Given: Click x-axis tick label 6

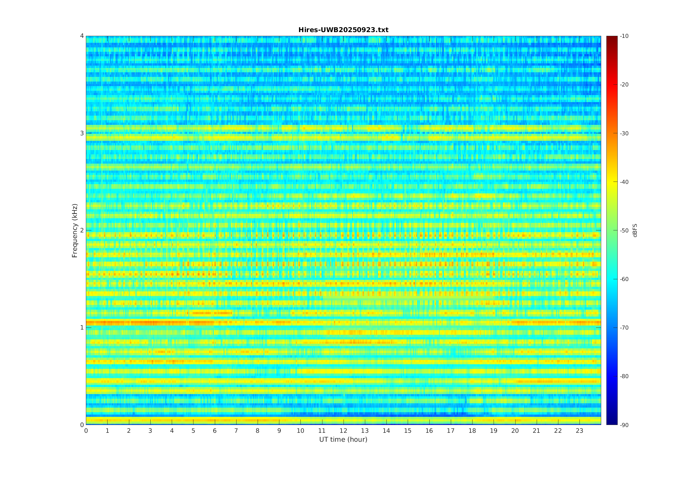Looking at the screenshot, I should pyautogui.click(x=215, y=431).
